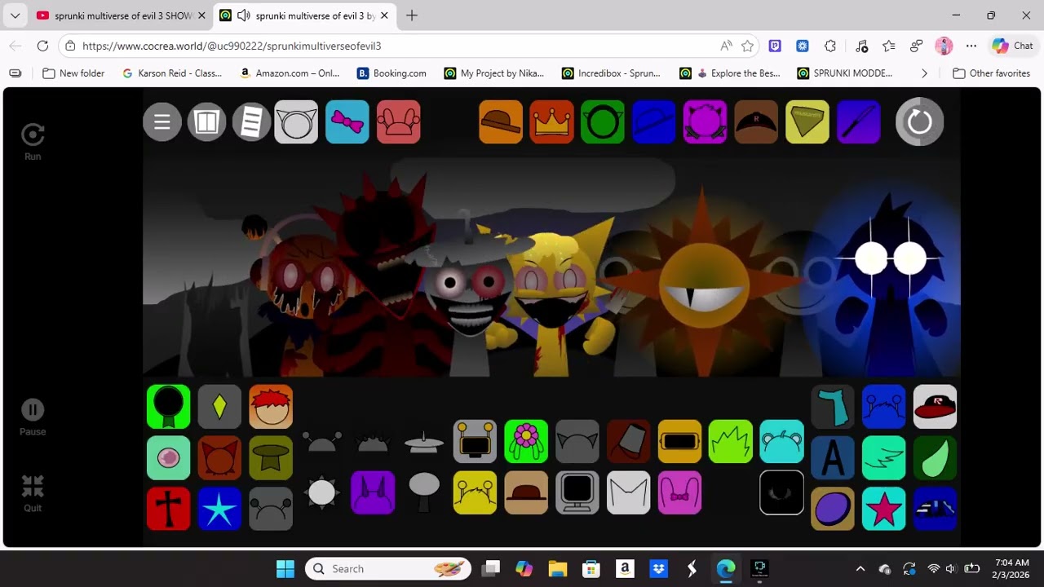Choose the tan brown-hat icon
Image resolution: width=1044 pixels, height=587 pixels.
tap(526, 492)
